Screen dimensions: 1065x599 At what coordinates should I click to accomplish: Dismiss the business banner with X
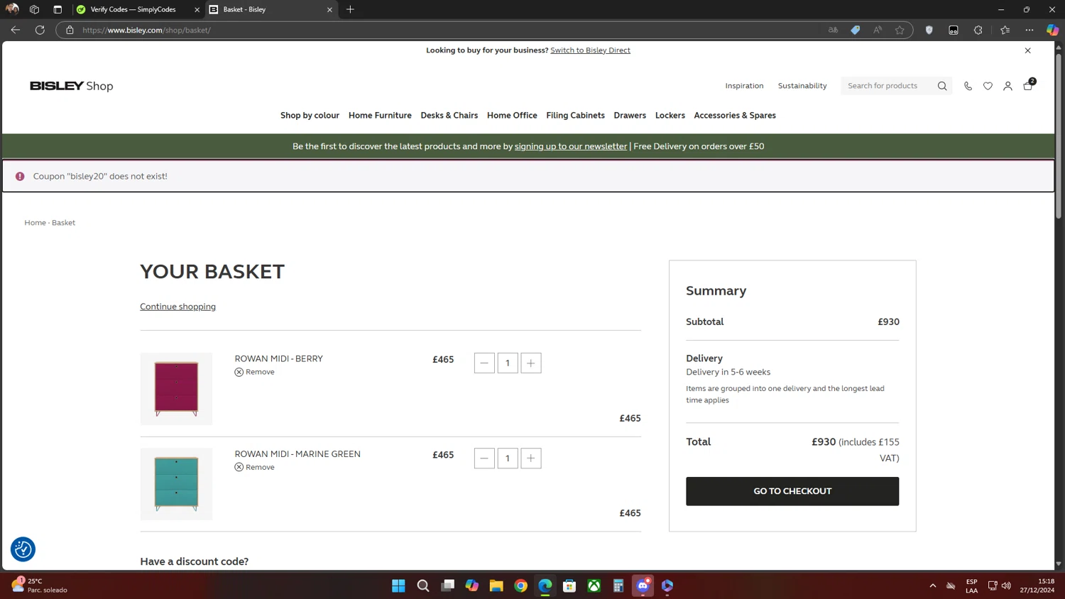[x=1027, y=50]
